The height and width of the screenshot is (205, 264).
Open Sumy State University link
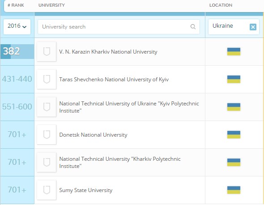point(86,190)
